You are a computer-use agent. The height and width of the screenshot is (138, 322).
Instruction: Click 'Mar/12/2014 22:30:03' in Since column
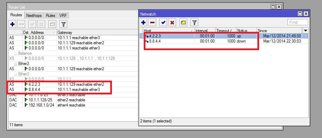pyautogui.click(x=282, y=41)
